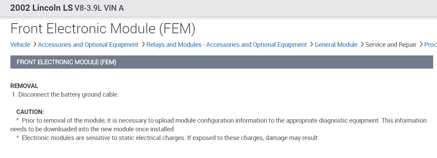Viewport: 437px width, 158px height.
Task: Click the CAUTION label
Action: 30,112
